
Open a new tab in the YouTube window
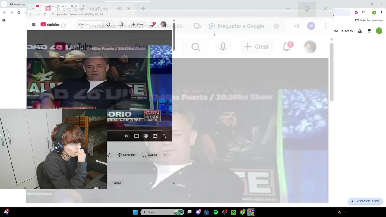coord(83,6)
